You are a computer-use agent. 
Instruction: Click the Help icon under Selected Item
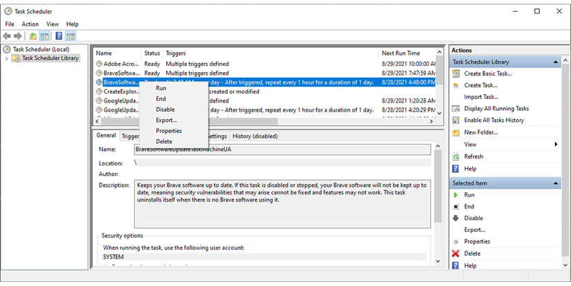coord(455,266)
